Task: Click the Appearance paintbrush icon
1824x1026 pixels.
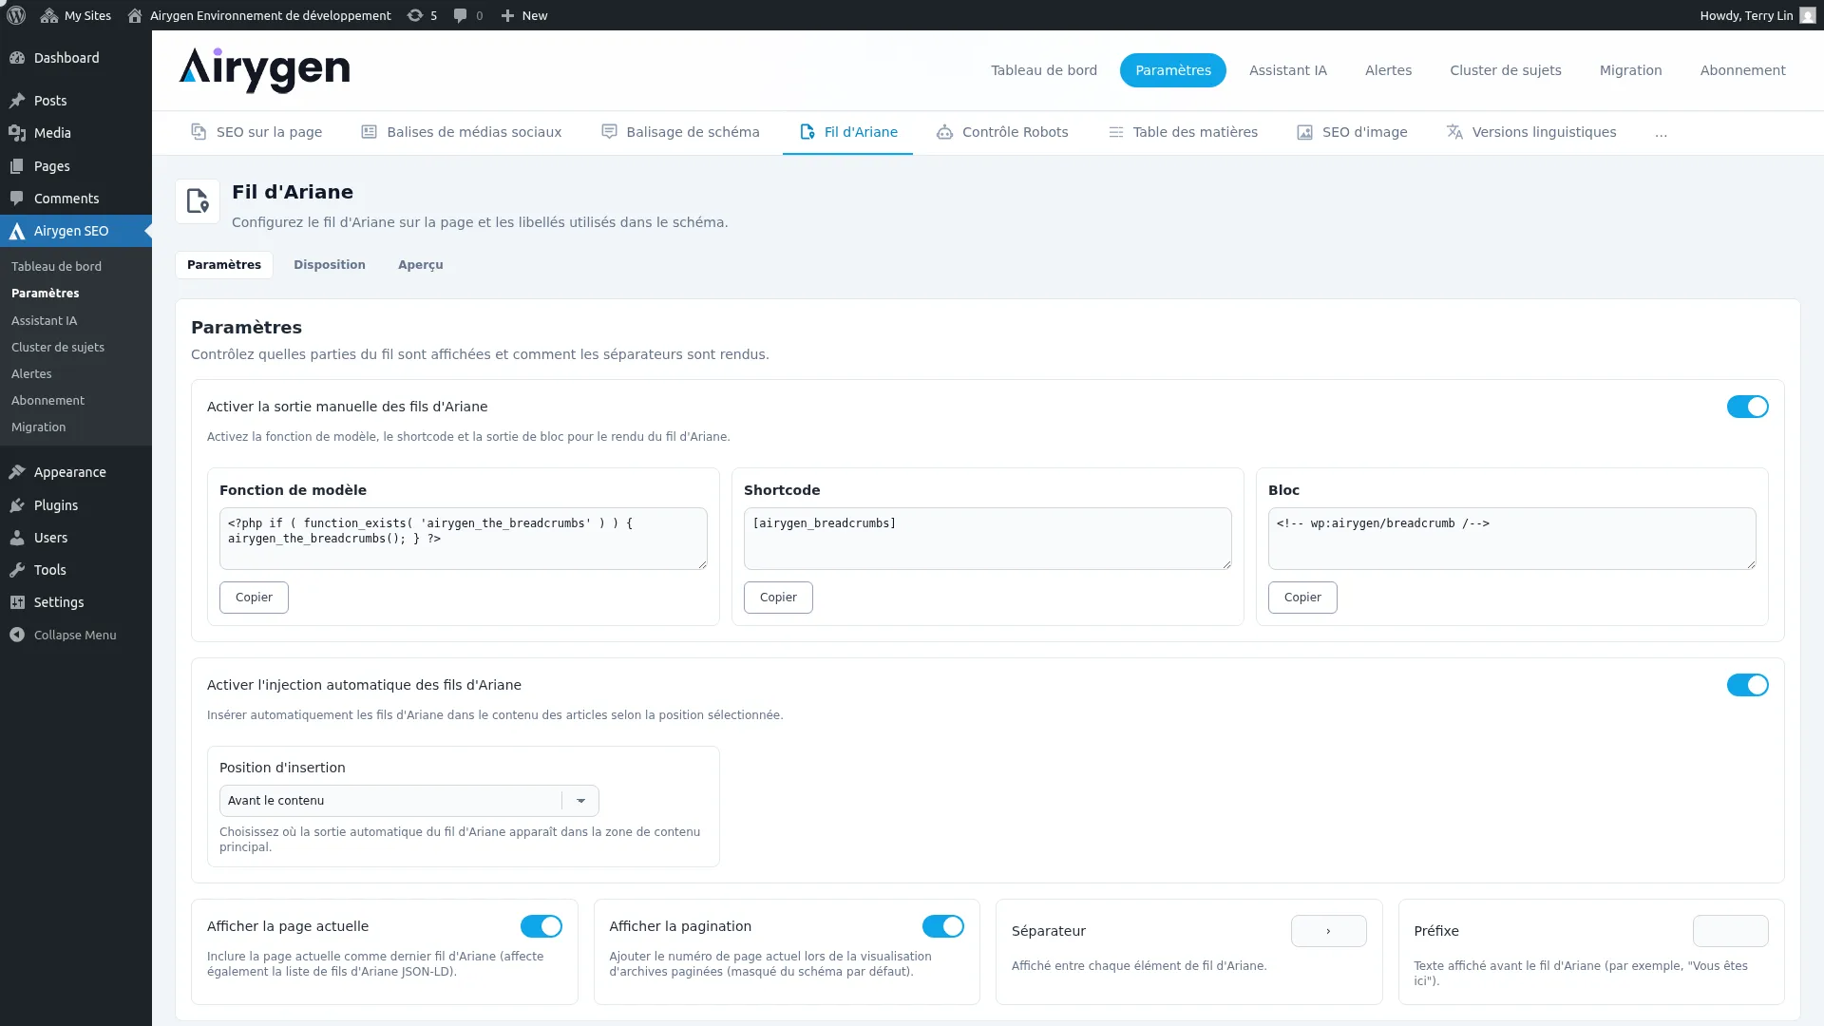Action: (17, 472)
